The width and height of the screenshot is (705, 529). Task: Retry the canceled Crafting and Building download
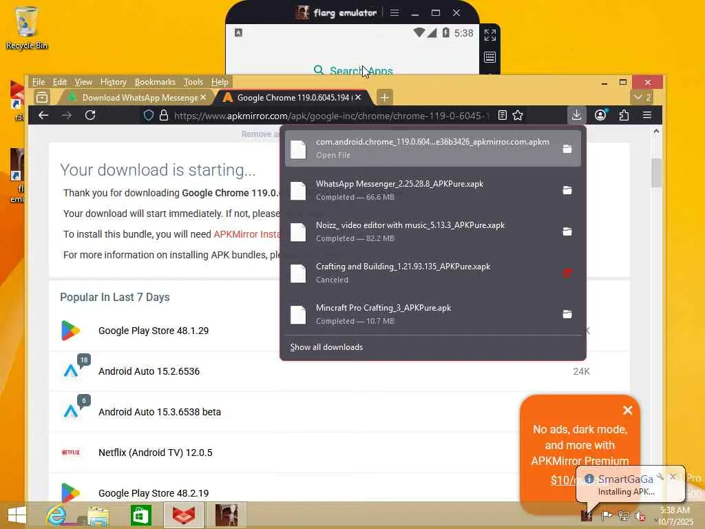[x=567, y=273]
